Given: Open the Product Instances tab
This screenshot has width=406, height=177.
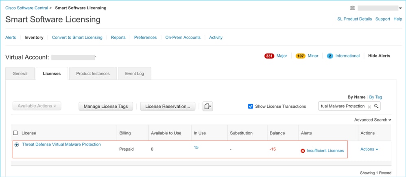Looking at the screenshot, I should click(93, 73).
